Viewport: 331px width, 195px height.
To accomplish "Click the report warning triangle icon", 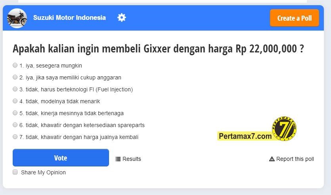I will (x=272, y=159).
